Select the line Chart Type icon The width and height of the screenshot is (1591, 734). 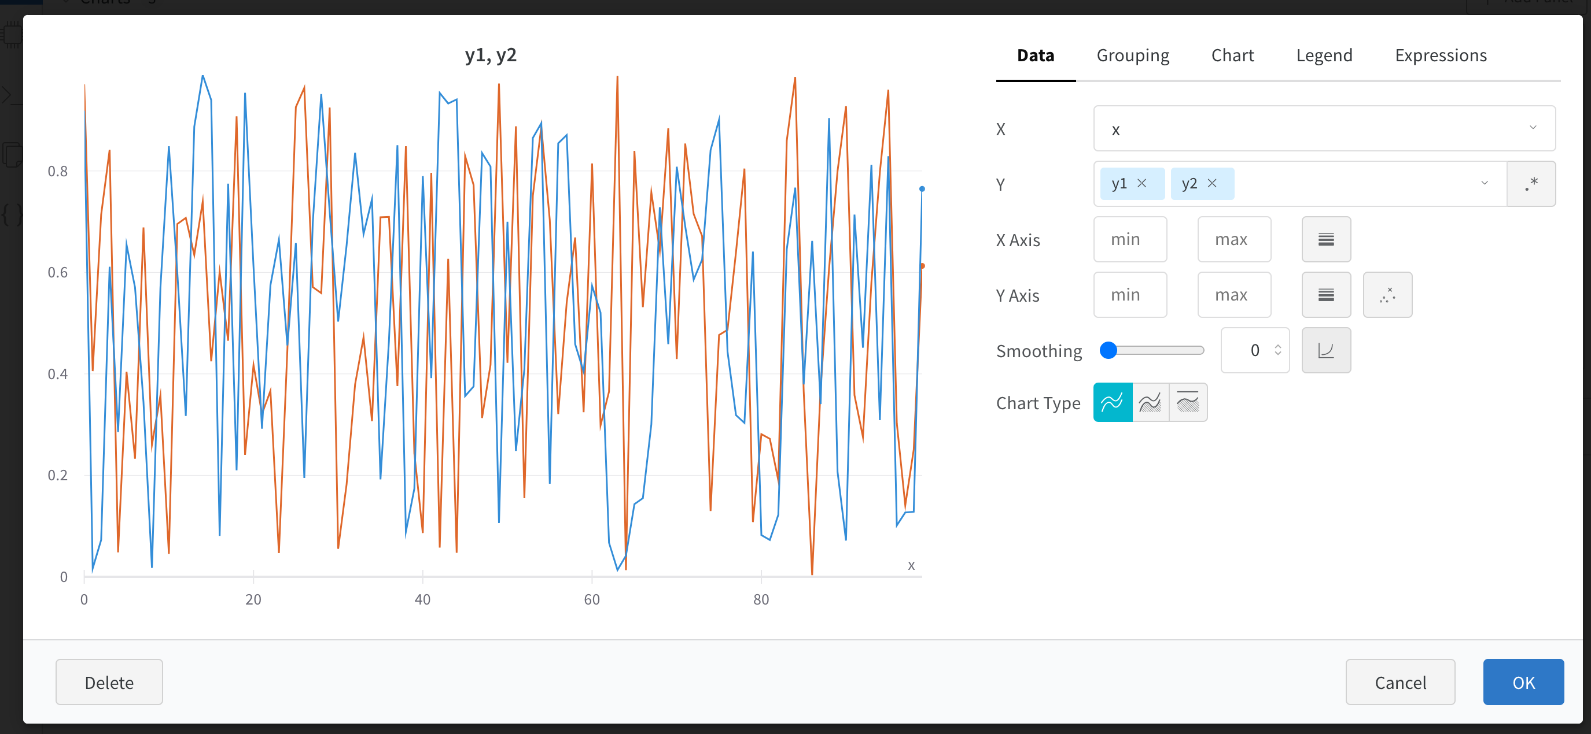click(x=1113, y=402)
